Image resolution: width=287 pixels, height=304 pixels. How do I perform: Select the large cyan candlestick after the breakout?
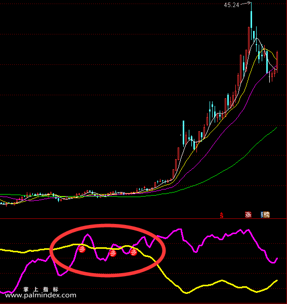pyautogui.click(x=183, y=133)
